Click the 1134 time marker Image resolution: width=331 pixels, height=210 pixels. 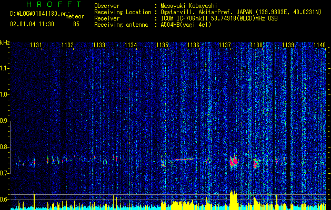131,45
